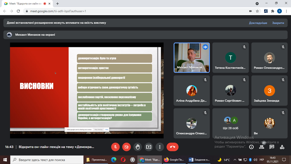The height and width of the screenshot is (164, 291).
Task: Select Михаил Минаков's video tile
Action: (x=192, y=57)
